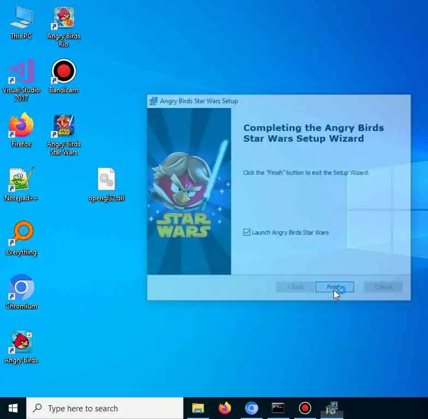Click the Completing Setup Wizard heading
The height and width of the screenshot is (419, 428).
(313, 133)
